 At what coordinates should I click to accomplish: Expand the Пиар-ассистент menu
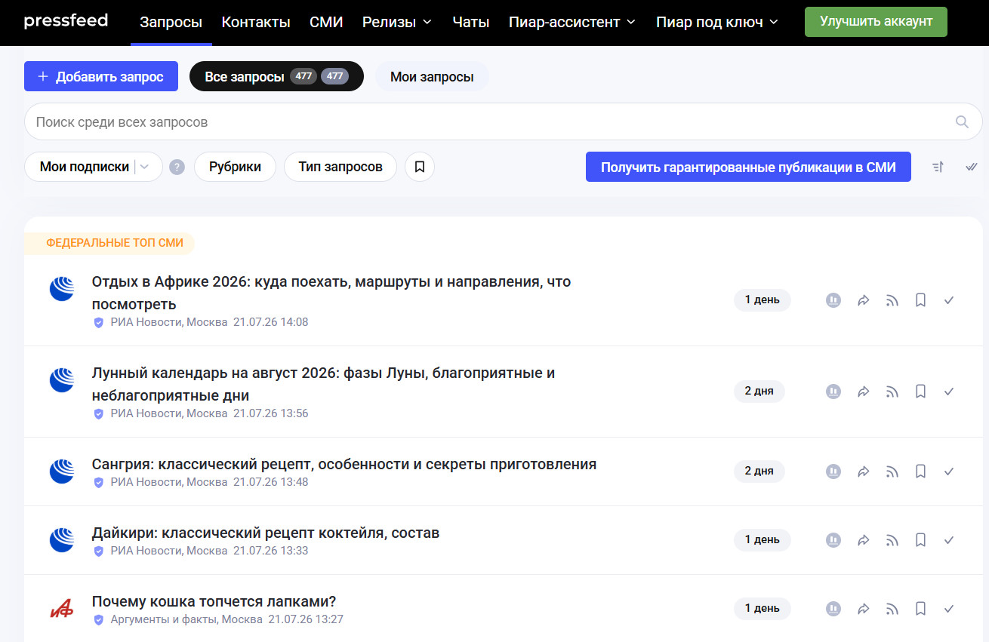click(x=572, y=22)
